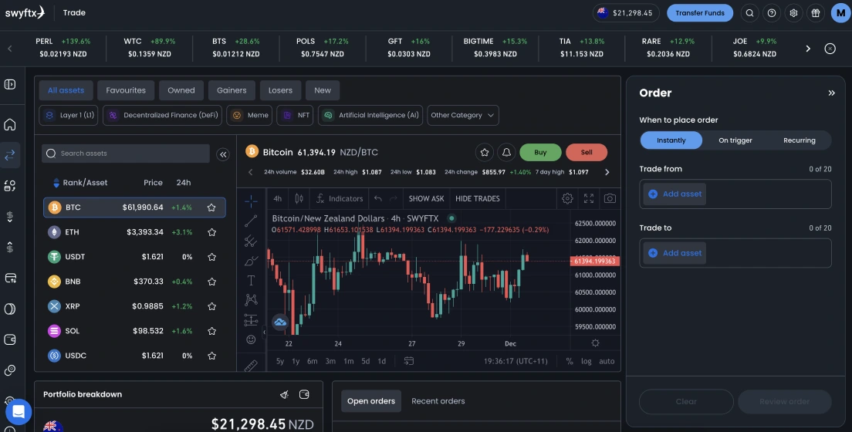852x432 pixels.
Task: Open Recent orders tab
Action: [x=438, y=401]
